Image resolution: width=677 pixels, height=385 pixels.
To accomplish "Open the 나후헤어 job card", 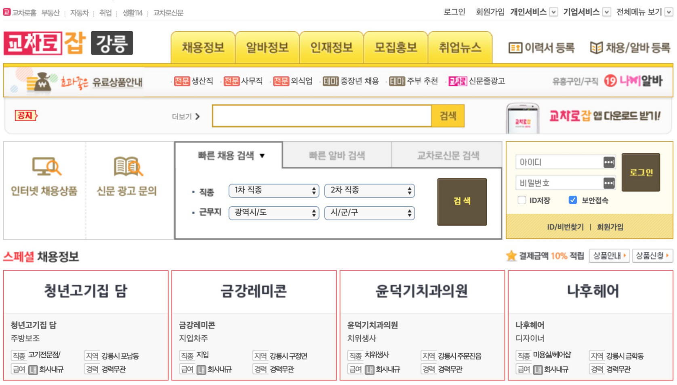I will coord(591,325).
